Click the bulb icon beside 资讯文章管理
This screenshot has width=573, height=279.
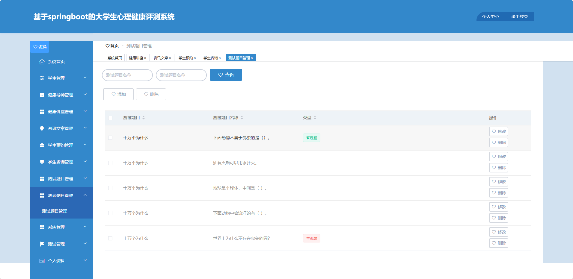42,128
